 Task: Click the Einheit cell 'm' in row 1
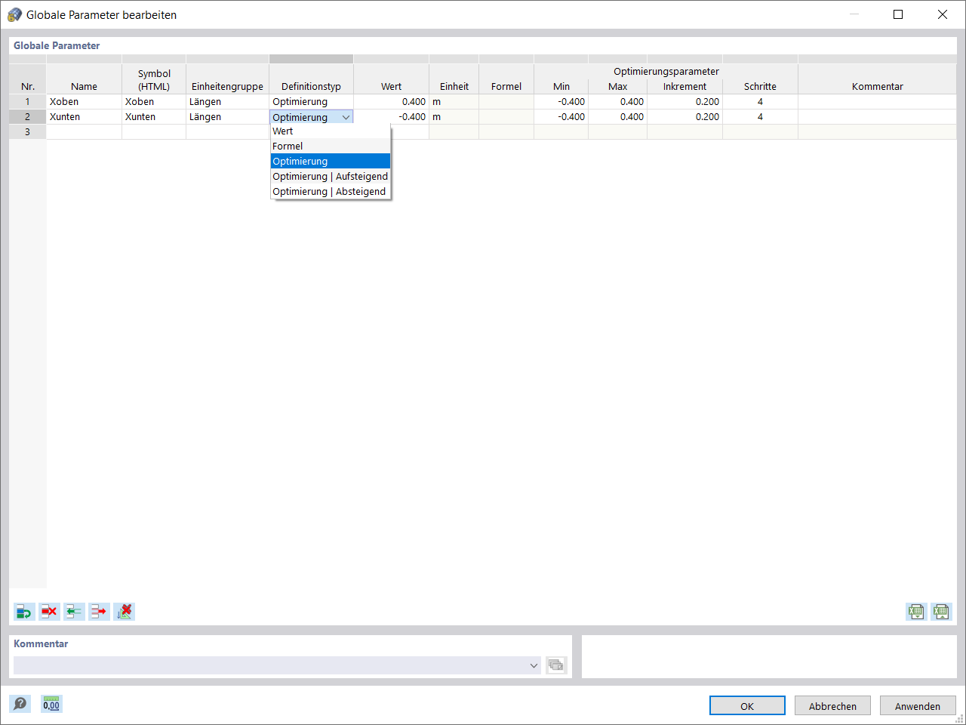(x=454, y=102)
